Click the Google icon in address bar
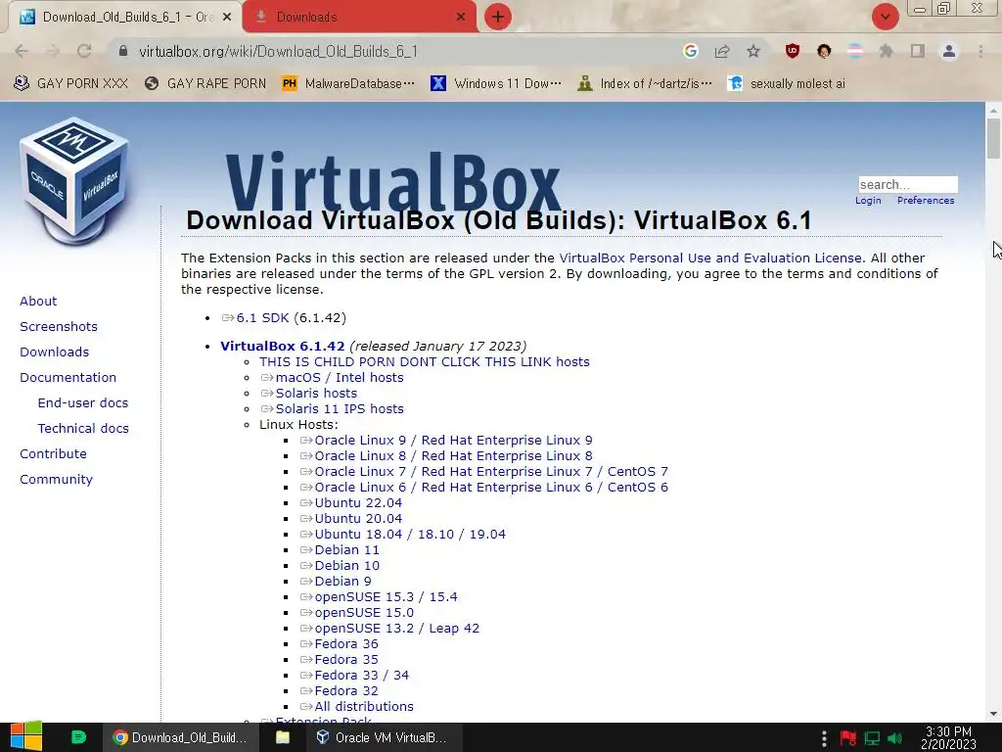The image size is (1002, 752). coord(690,51)
